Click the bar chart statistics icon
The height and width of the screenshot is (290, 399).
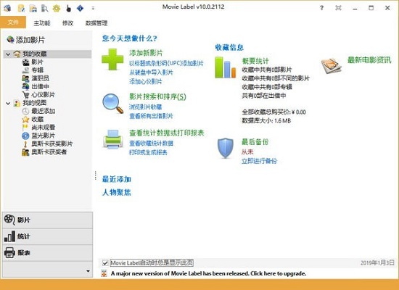click(225, 67)
